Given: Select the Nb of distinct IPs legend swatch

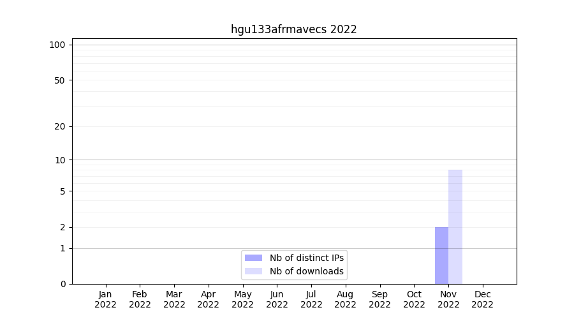Looking at the screenshot, I should tap(253, 258).
